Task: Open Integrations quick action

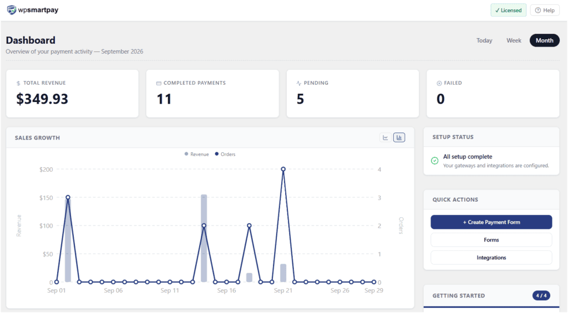Action: click(x=491, y=258)
